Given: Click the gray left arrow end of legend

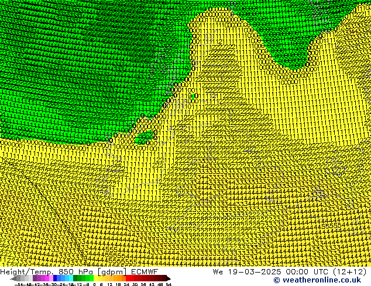Looking at the screenshot, I should pyautogui.click(x=13, y=278).
